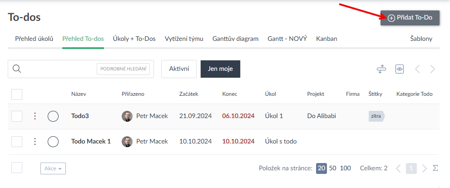Open three-dot menu for Todo Macek 1
This screenshot has width=450, height=188.
click(35, 141)
